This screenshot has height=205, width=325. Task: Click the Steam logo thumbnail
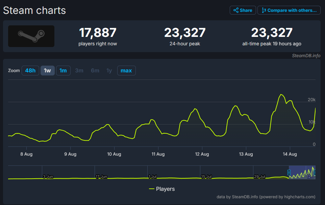[x=31, y=36]
